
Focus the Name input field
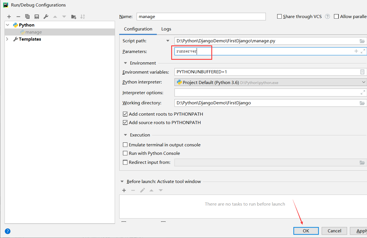[201, 17]
